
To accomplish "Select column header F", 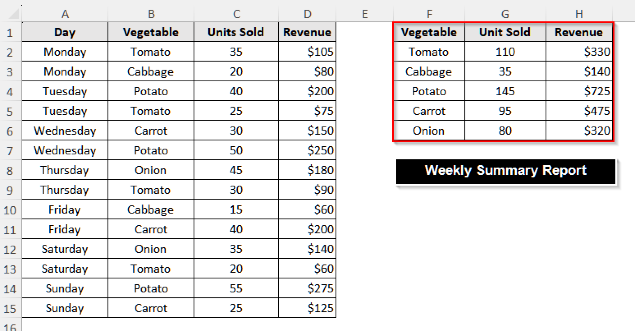I will point(429,14).
